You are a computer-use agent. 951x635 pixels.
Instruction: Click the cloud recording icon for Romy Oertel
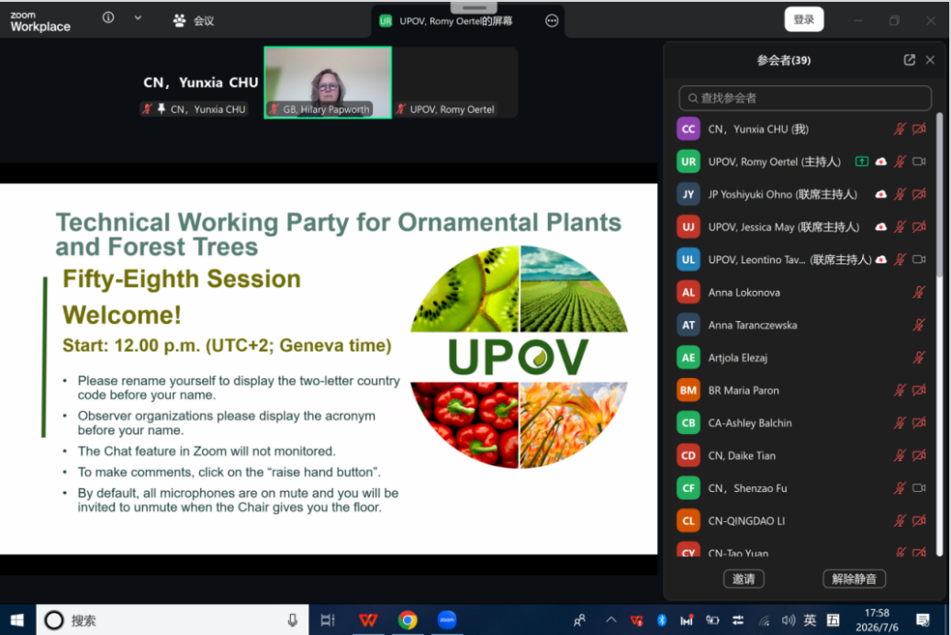tap(880, 162)
